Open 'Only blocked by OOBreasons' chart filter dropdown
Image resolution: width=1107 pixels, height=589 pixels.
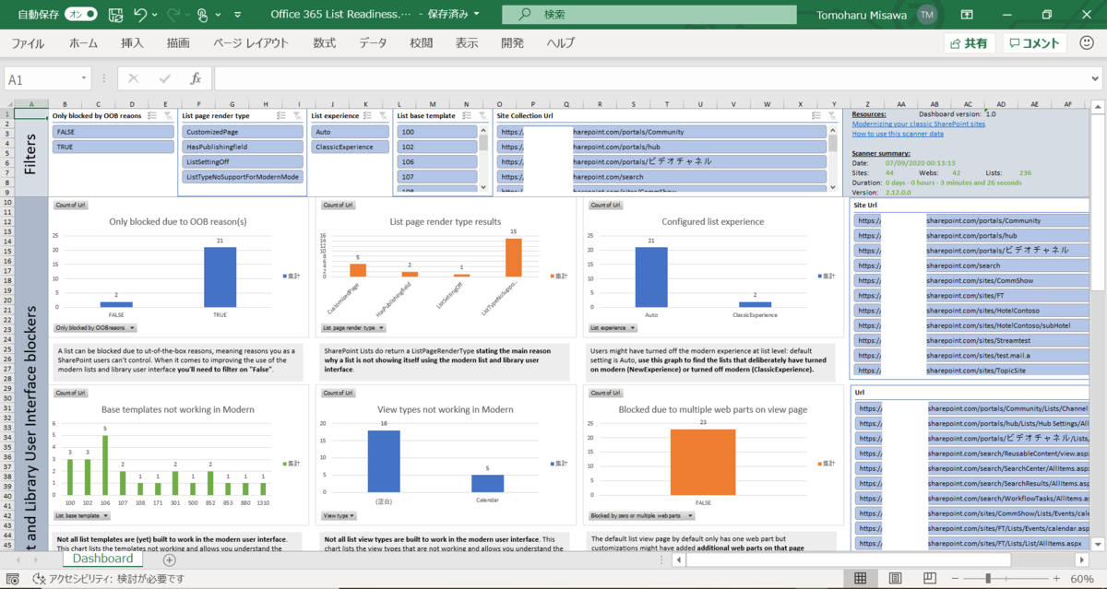pyautogui.click(x=96, y=327)
